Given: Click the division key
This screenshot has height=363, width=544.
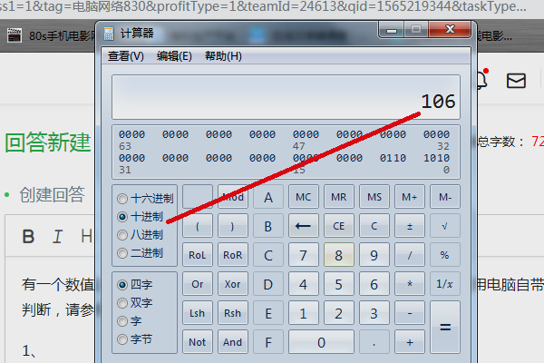Looking at the screenshot, I should coord(410,255).
